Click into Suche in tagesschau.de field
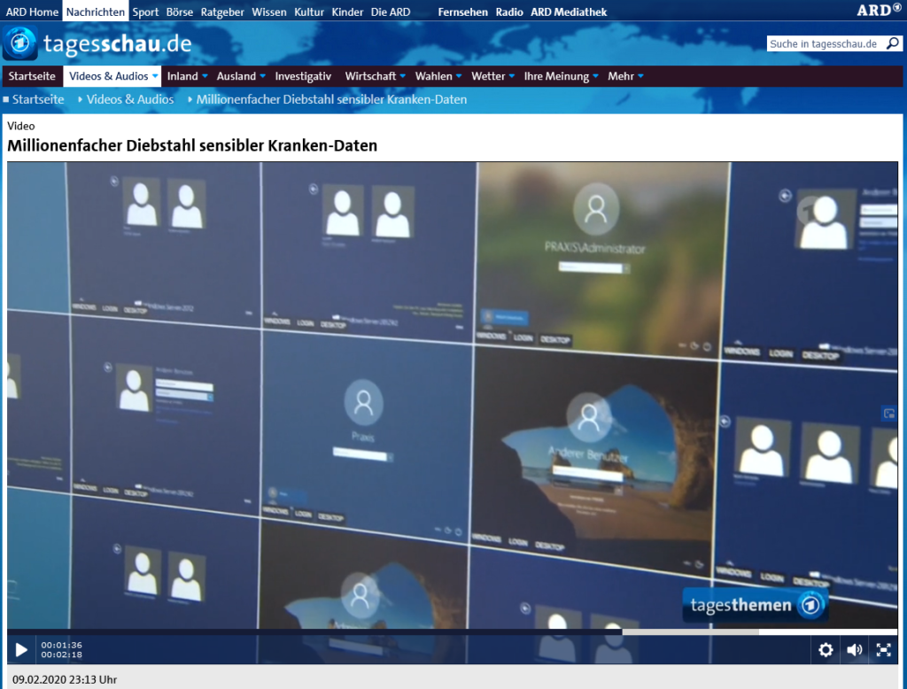 826,43
